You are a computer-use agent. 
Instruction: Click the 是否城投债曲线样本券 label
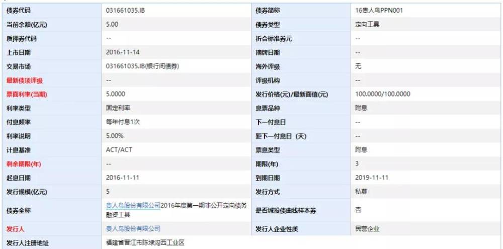pos(286,211)
